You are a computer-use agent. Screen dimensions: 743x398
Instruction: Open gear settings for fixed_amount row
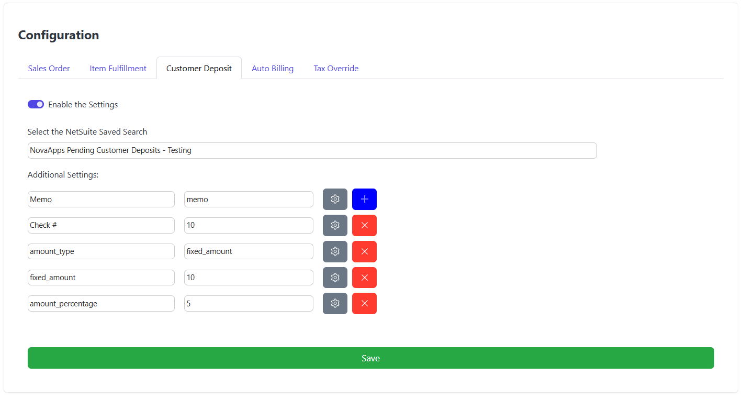point(335,278)
